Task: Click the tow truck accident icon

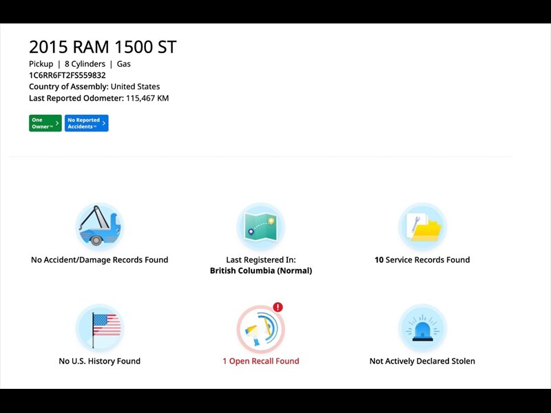Action: [x=99, y=227]
